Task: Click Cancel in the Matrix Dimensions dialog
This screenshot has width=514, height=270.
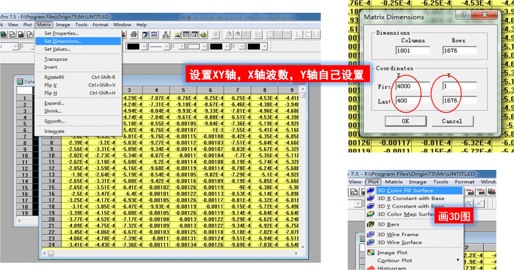Action: point(452,121)
